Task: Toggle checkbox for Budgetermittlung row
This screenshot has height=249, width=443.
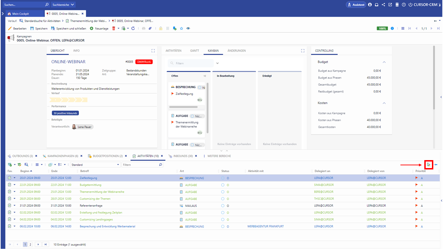Action: coord(10,185)
